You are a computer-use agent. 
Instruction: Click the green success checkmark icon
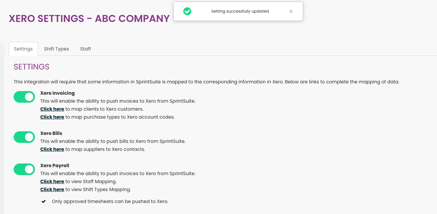pyautogui.click(x=187, y=11)
